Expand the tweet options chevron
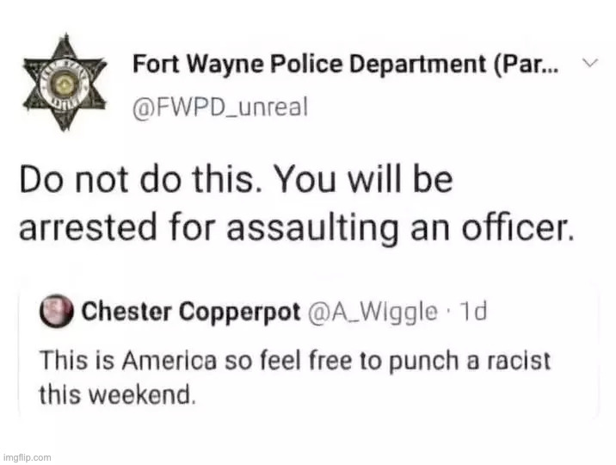The height and width of the screenshot is (465, 616). pos(589,64)
